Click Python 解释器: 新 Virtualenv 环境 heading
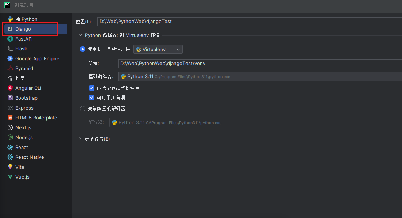The image size is (402, 218). [122, 35]
